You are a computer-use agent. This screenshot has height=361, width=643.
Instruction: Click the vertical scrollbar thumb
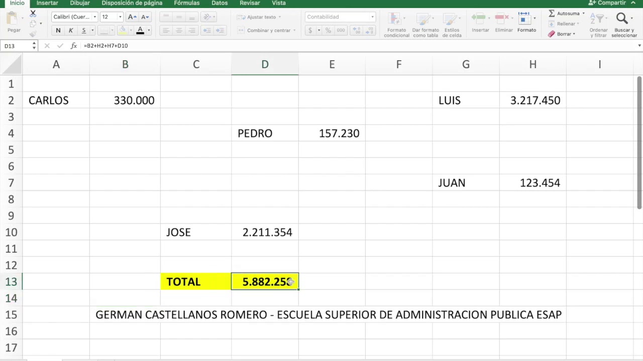(x=639, y=143)
